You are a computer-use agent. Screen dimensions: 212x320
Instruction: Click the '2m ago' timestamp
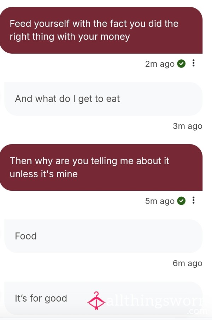(x=160, y=64)
